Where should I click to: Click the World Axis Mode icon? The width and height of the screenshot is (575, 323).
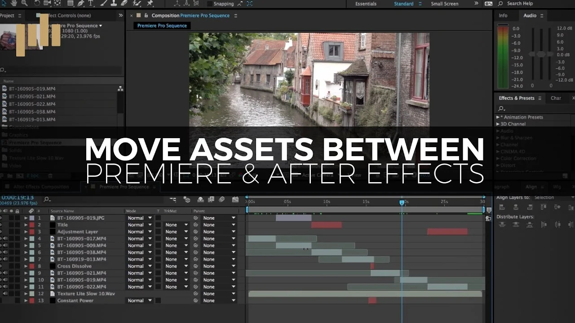[186, 3]
